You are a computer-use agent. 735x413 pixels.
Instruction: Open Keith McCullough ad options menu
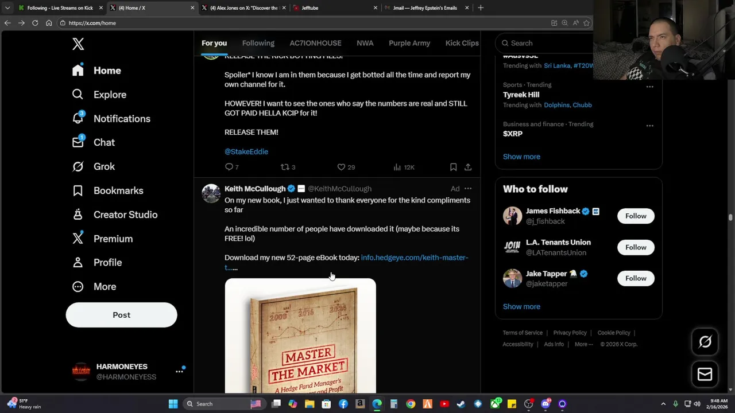tap(468, 188)
